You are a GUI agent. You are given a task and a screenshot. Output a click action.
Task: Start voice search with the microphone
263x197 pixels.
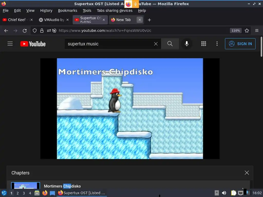(x=187, y=44)
